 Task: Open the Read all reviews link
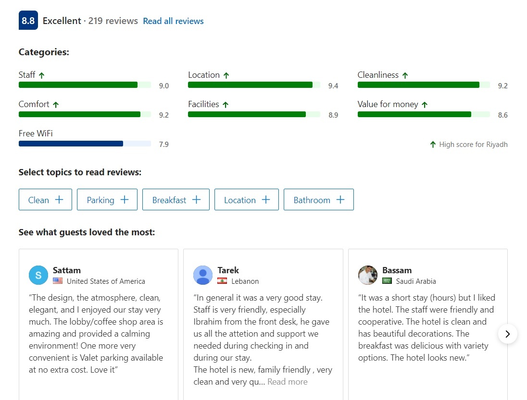[173, 21]
